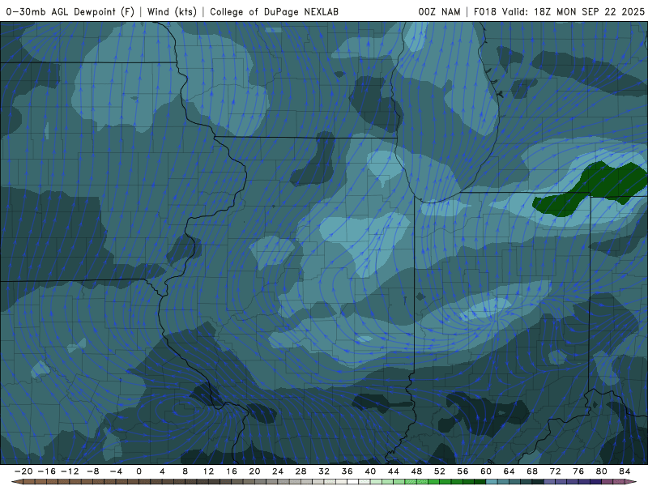Image resolution: width=648 pixels, height=486 pixels.
Task: Click the 36 legend value
Action: tap(347, 471)
